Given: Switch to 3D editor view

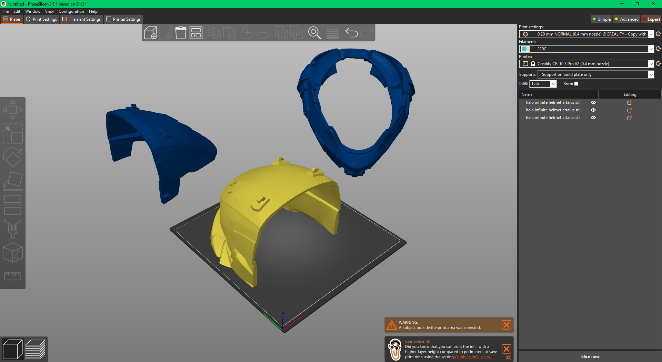Looking at the screenshot, I should (12, 349).
